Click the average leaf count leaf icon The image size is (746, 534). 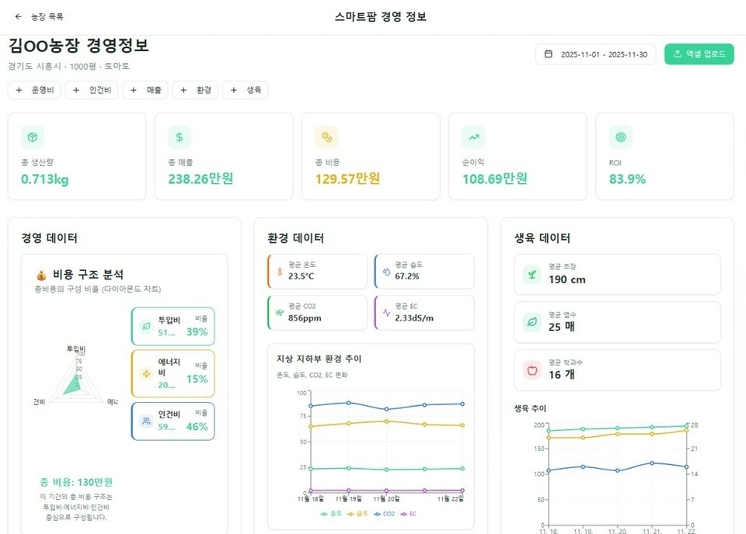click(532, 321)
